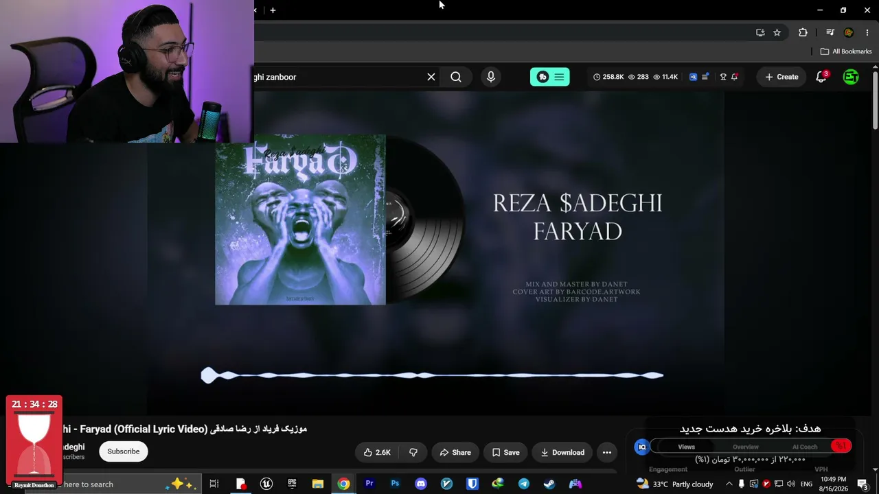
Task: Click the Create button
Action: click(781, 77)
